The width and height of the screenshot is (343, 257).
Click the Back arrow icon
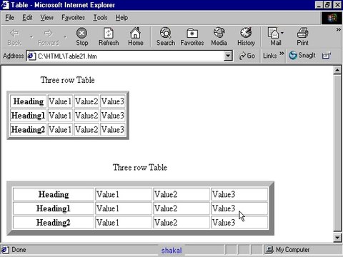[14, 33]
